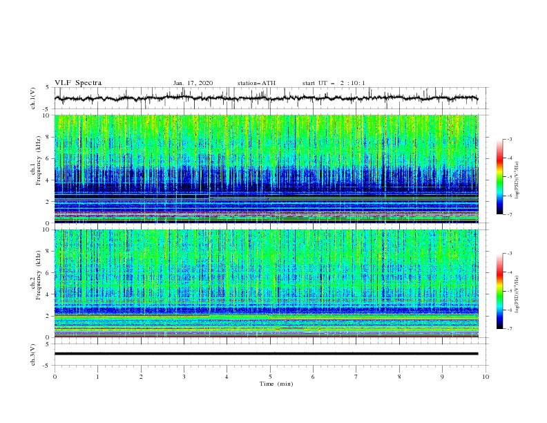Image resolution: width=547 pixels, height=423 pixels.
Task: Click time axis tick label '0'
Action: (55, 377)
